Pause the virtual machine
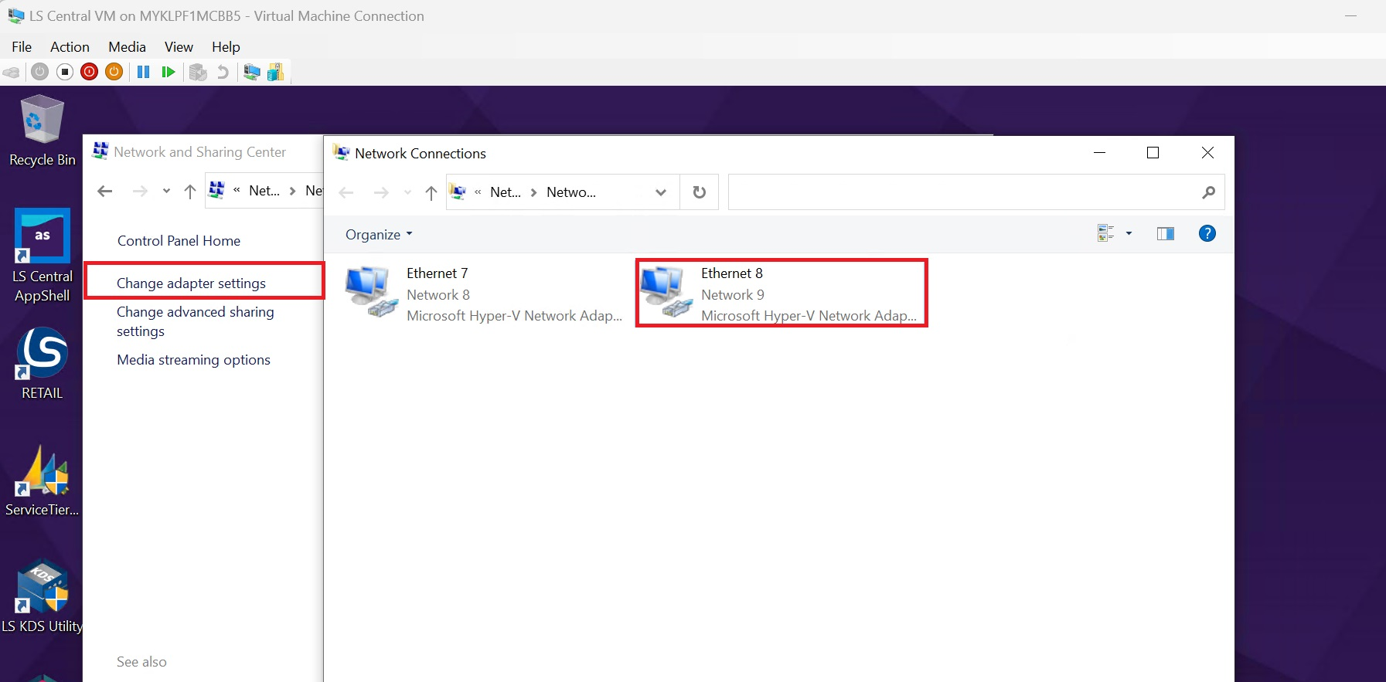This screenshot has height=682, width=1386. tap(143, 72)
